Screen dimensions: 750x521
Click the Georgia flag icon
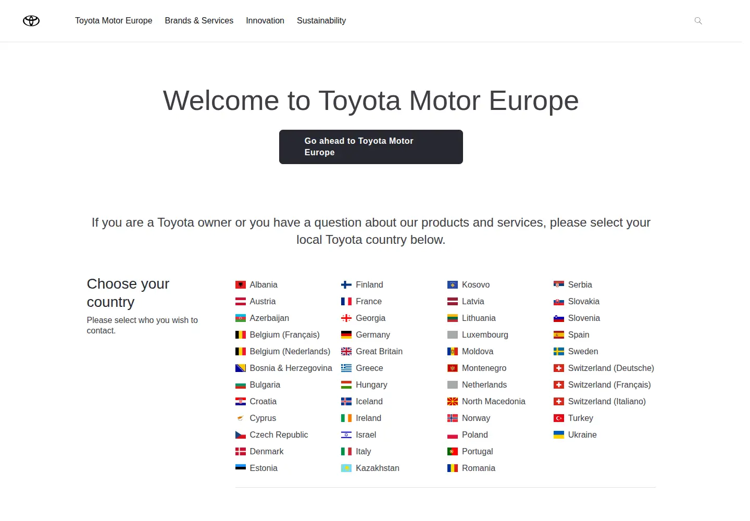(x=346, y=318)
